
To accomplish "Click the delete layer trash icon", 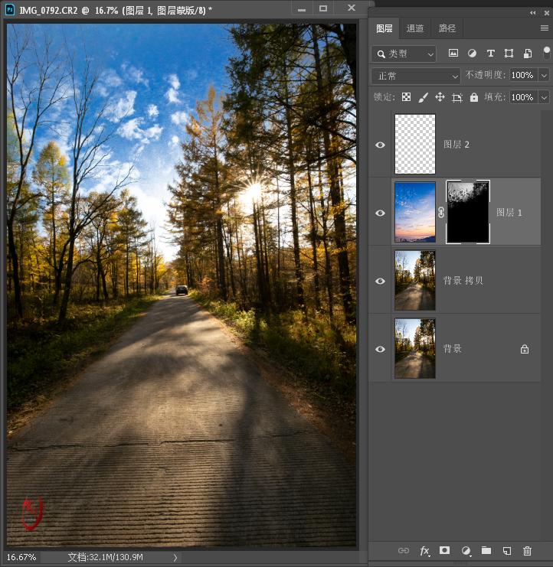I will pyautogui.click(x=527, y=550).
